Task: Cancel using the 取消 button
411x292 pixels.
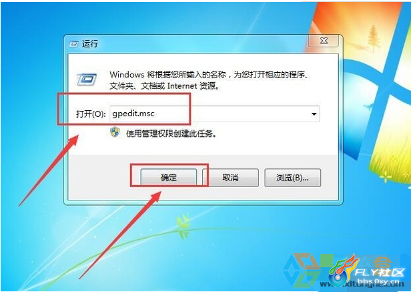Action: coord(230,178)
